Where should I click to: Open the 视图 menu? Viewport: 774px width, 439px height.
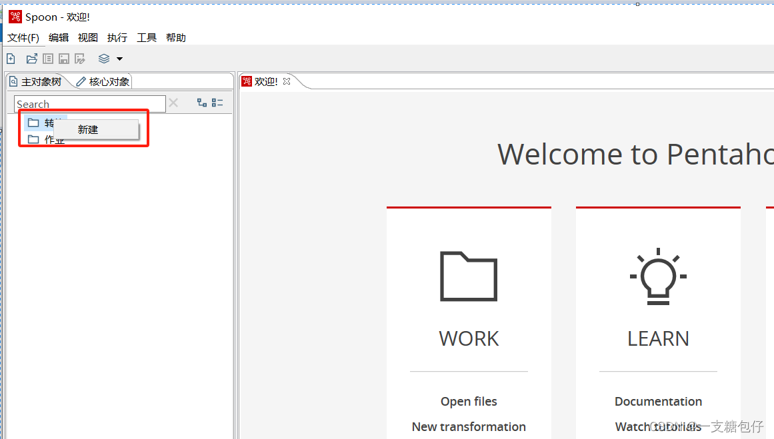(x=88, y=38)
